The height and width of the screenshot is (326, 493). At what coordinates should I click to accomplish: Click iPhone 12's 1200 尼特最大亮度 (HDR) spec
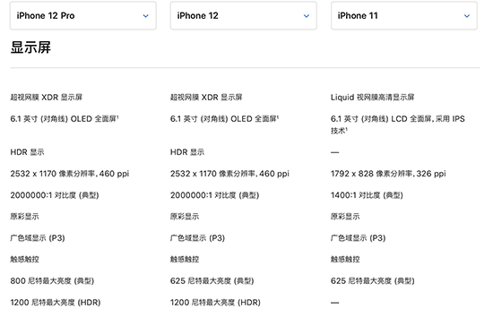point(215,303)
